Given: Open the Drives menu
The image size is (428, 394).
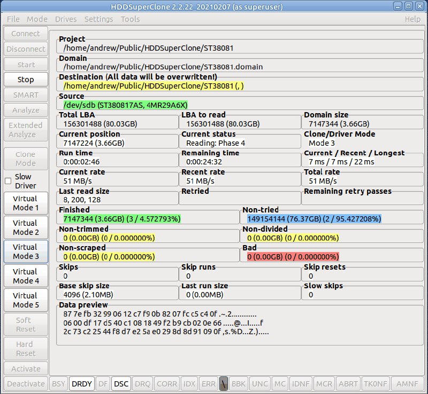Looking at the screenshot, I should 66,19.
